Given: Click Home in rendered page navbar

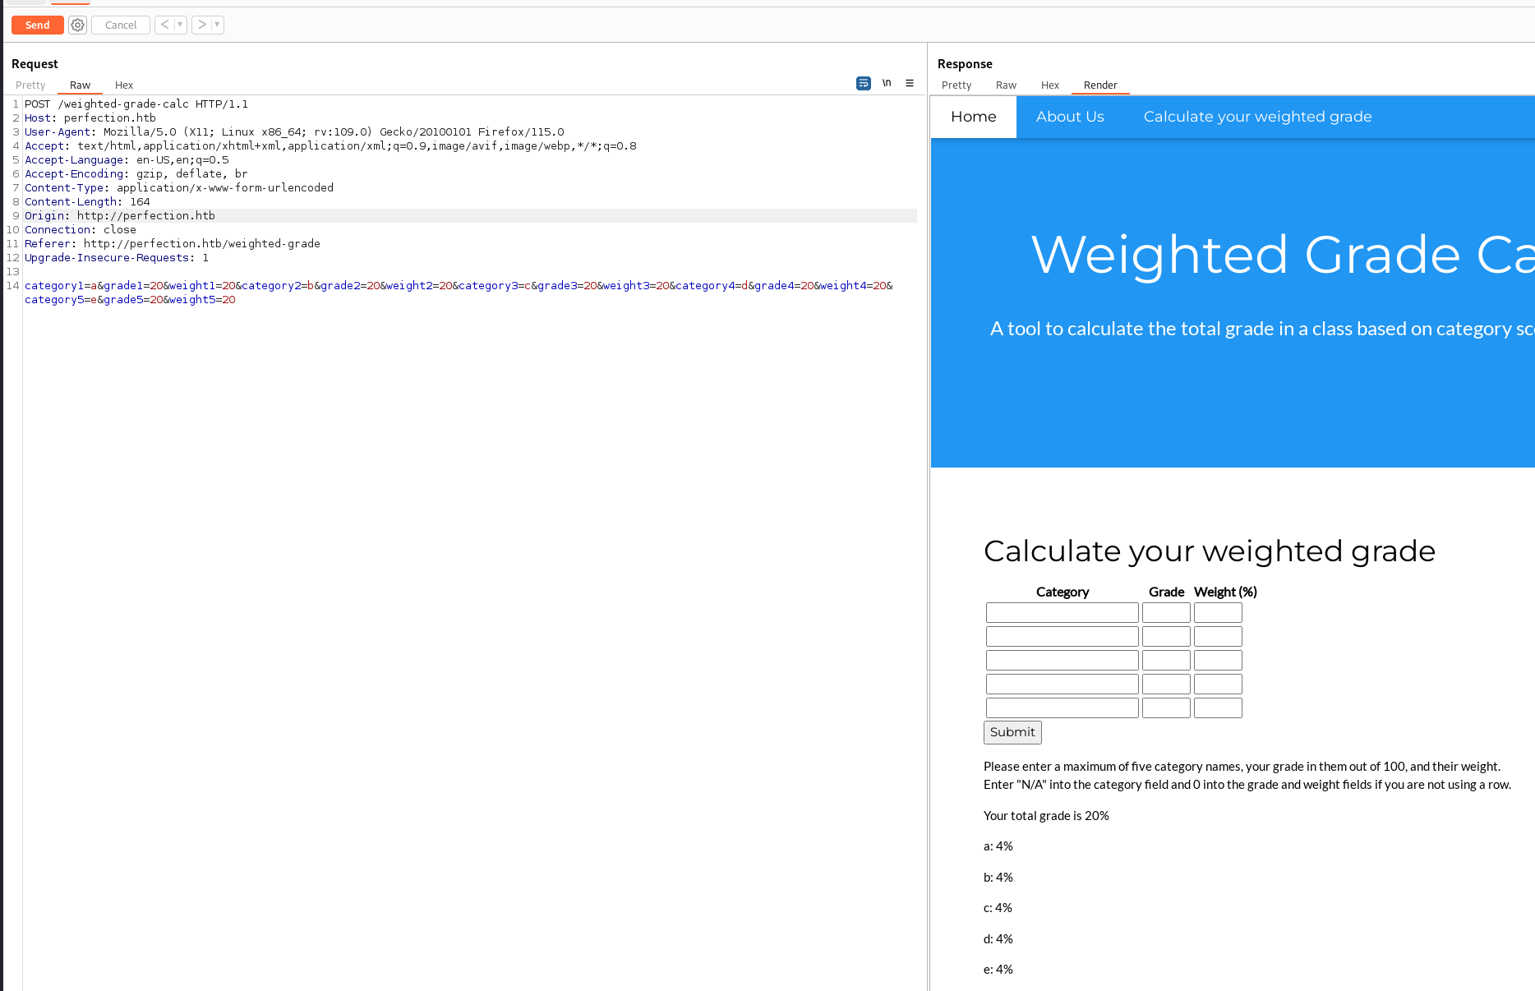Looking at the screenshot, I should click(x=974, y=117).
